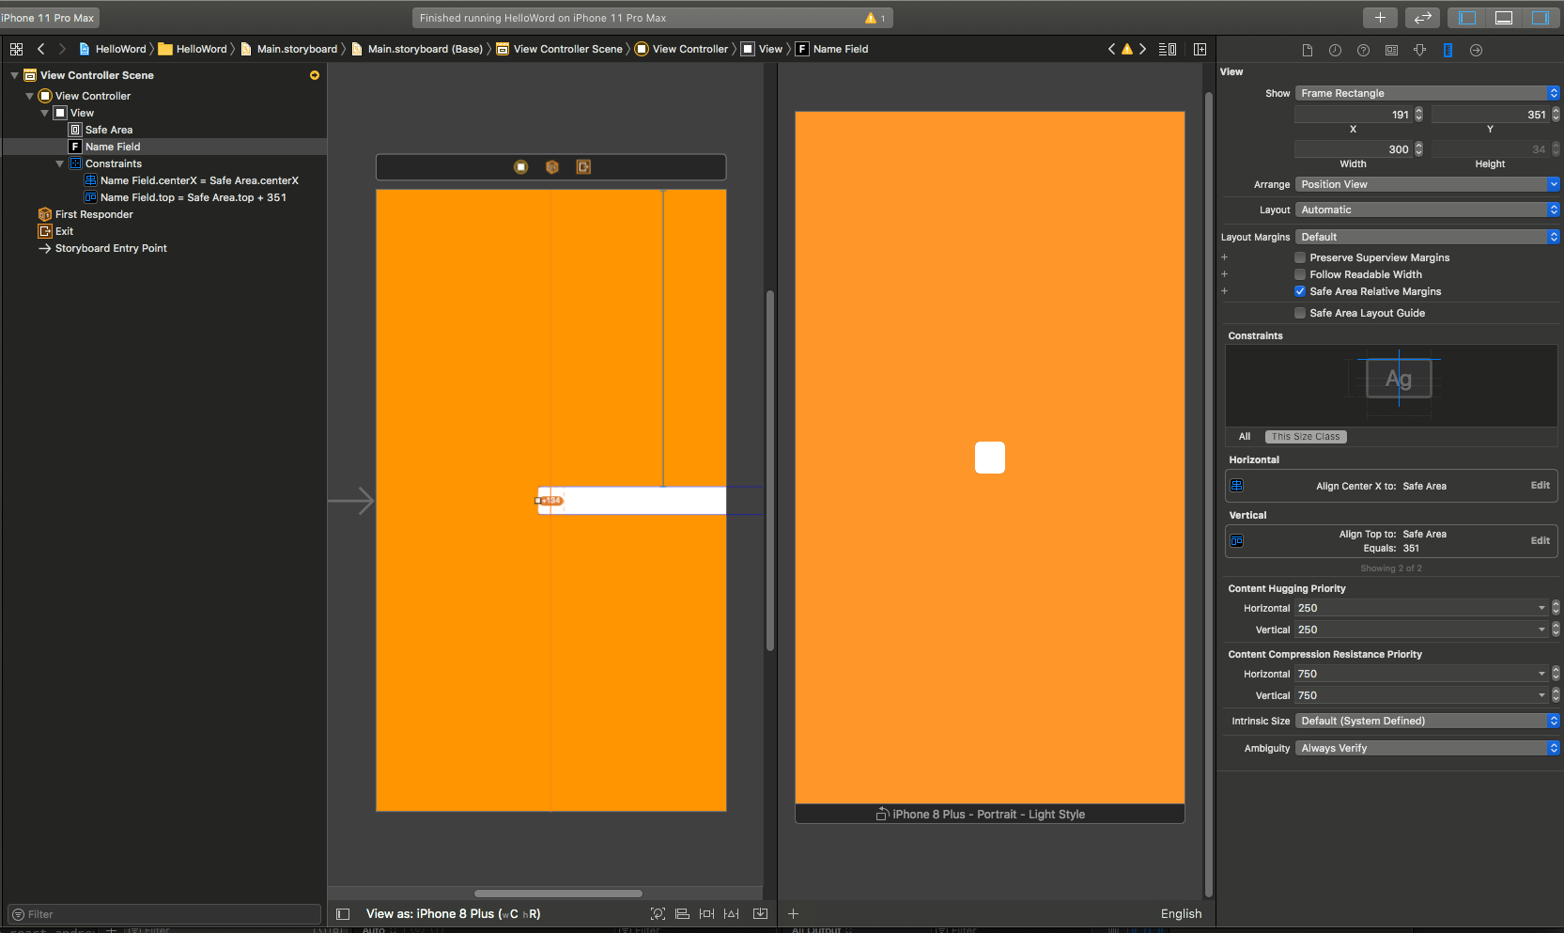Open the Intrinsic Size dropdown
The image size is (1564, 933).
click(x=1428, y=721)
